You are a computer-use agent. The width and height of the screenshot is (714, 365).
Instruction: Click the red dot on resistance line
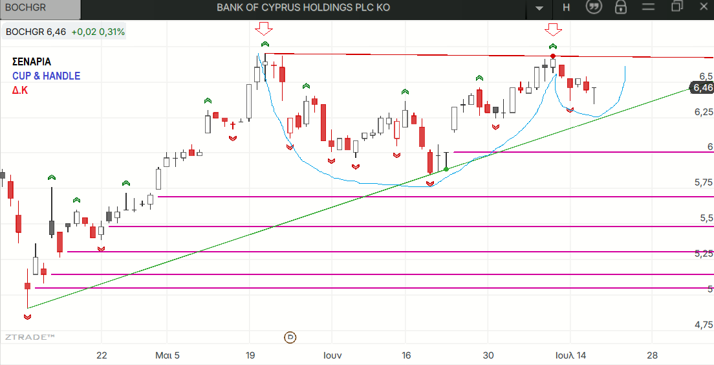tap(553, 56)
